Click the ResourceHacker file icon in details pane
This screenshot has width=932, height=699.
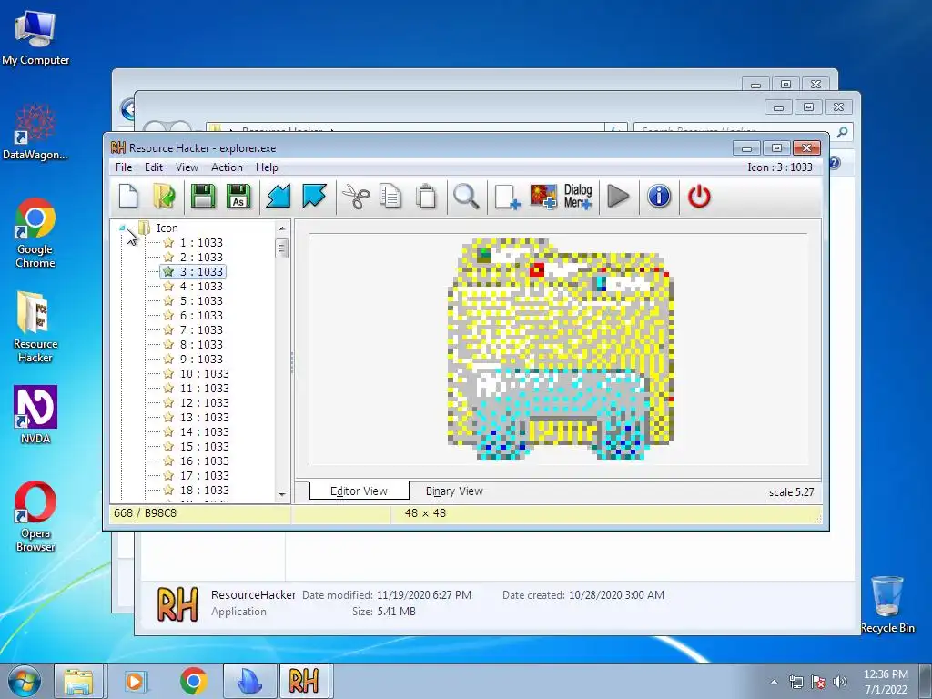click(177, 604)
